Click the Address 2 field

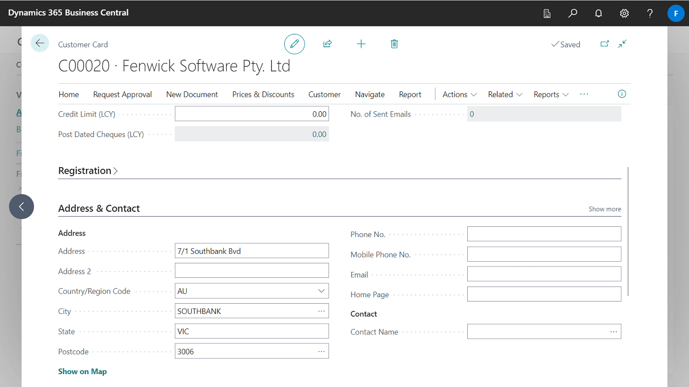pyautogui.click(x=252, y=271)
